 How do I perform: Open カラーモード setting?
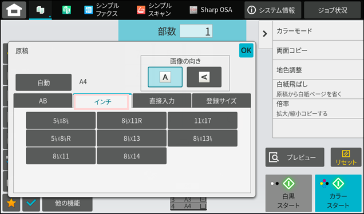click(318, 31)
